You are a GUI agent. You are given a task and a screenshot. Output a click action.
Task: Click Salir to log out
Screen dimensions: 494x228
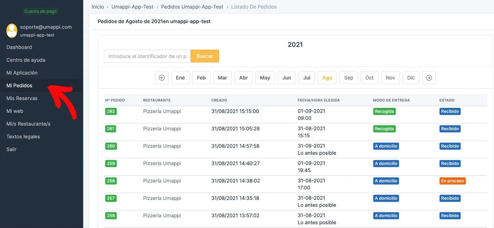point(11,150)
